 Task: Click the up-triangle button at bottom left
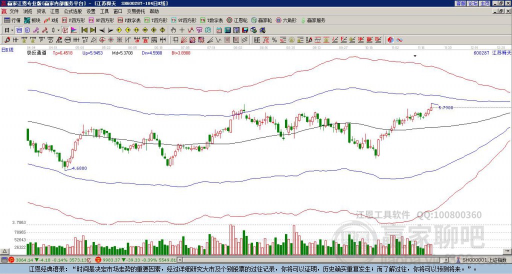4,251
